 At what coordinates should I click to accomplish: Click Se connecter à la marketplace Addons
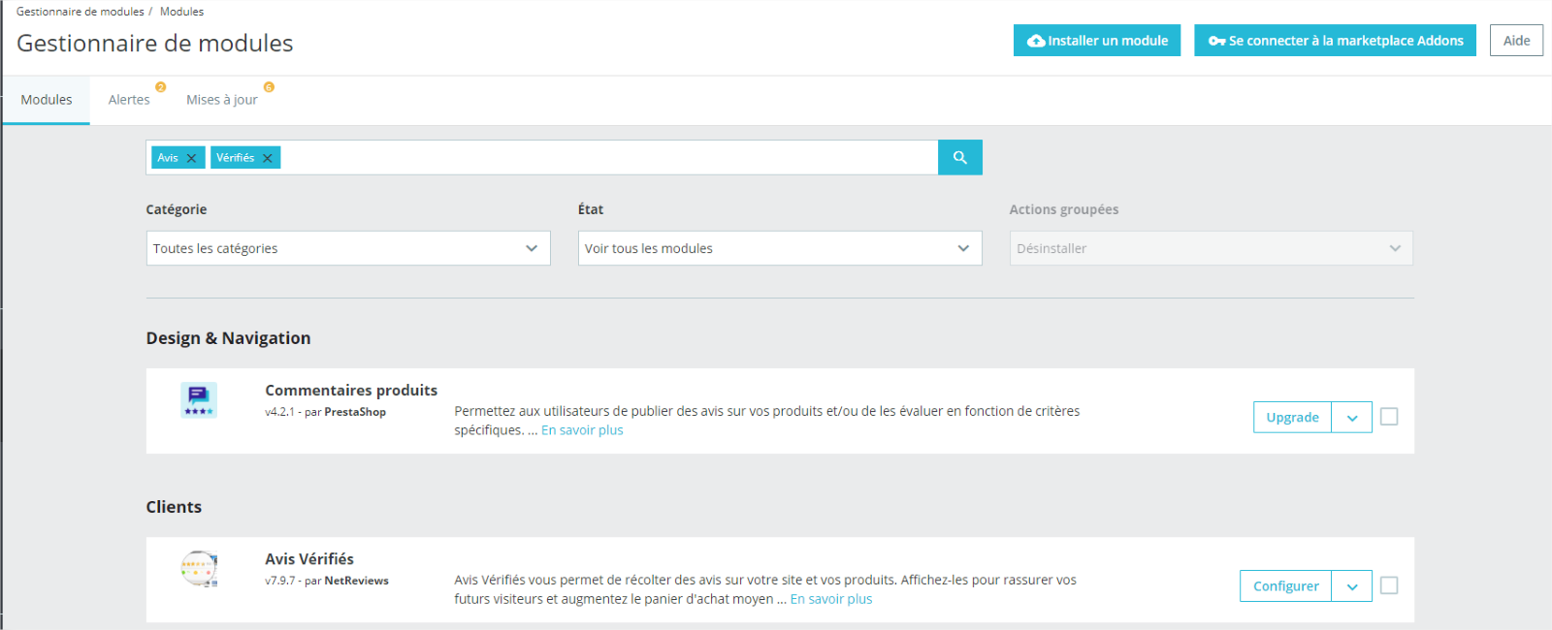(x=1335, y=41)
